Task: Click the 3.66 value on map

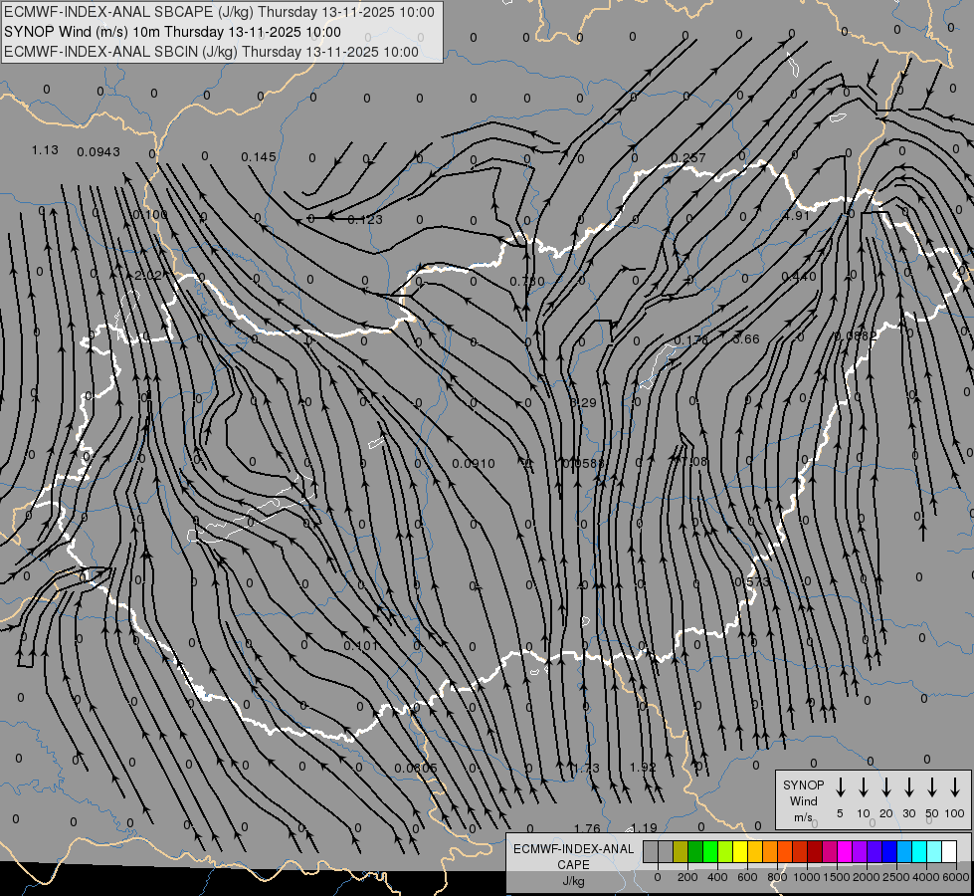Action: click(x=746, y=338)
